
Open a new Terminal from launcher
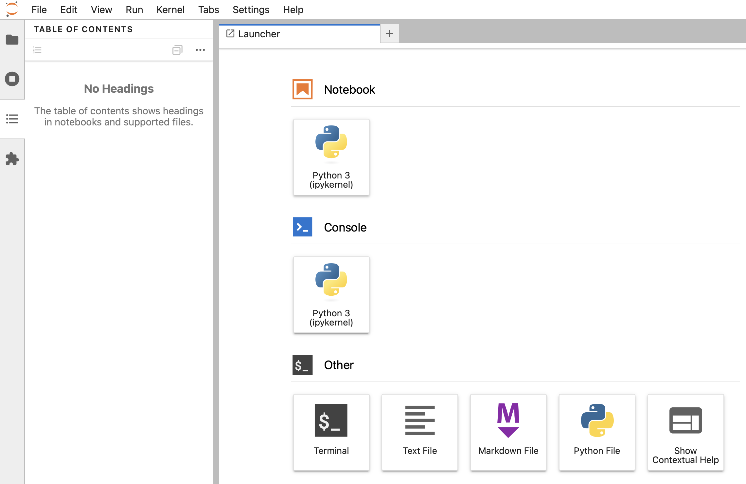331,432
